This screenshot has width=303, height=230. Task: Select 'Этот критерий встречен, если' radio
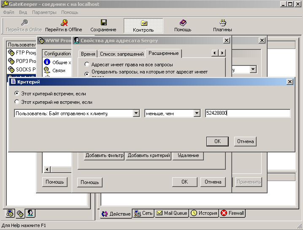(x=17, y=93)
